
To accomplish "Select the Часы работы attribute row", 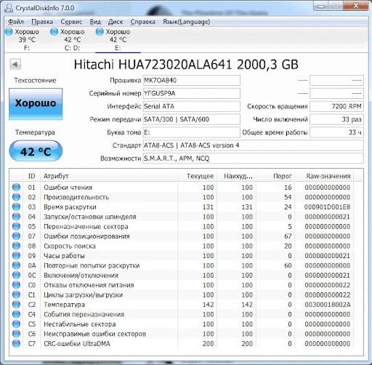I will pos(186,256).
